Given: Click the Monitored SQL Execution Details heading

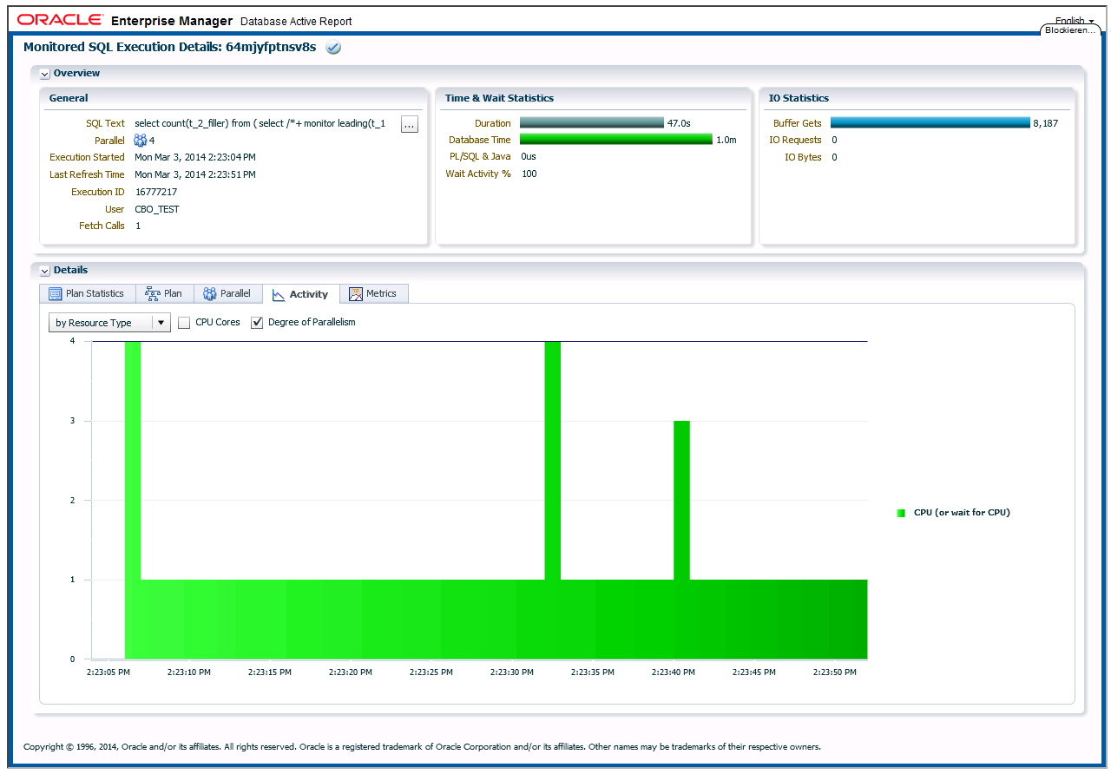Looking at the screenshot, I should (169, 48).
